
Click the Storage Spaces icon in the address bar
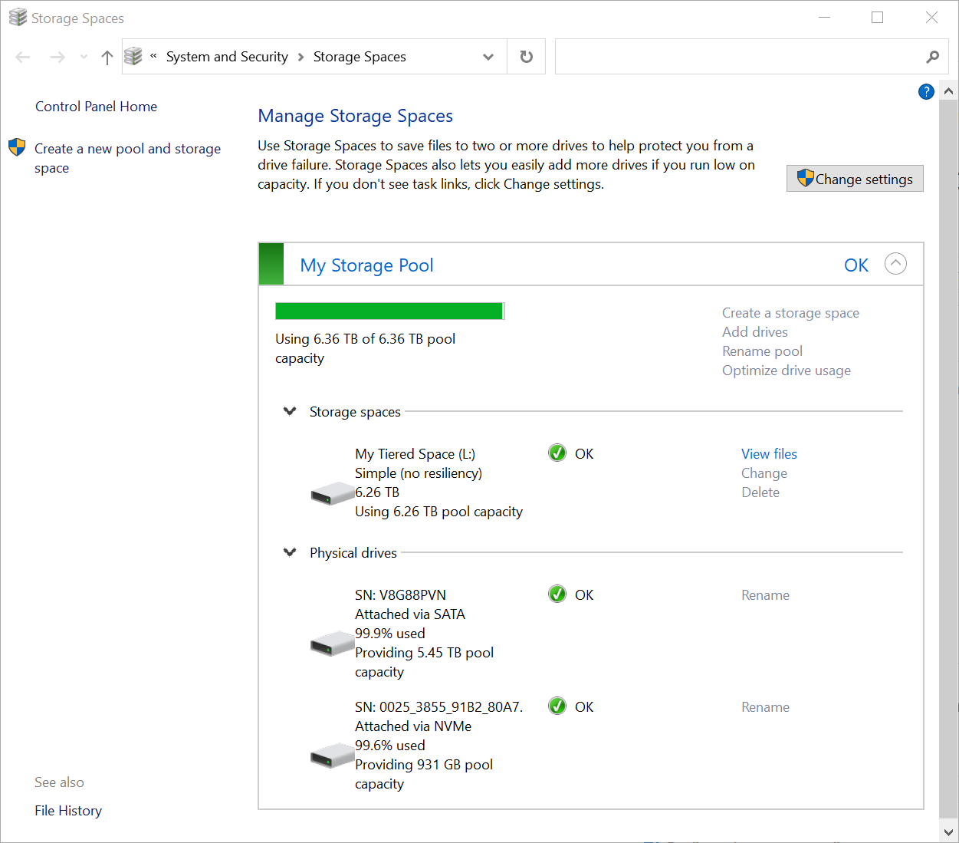click(x=132, y=56)
